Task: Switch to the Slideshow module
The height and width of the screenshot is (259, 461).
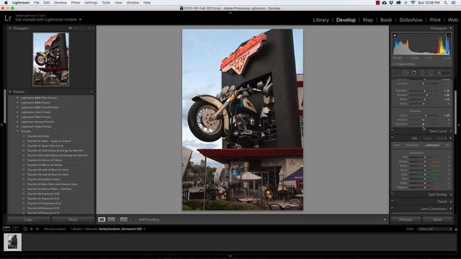Action: [x=411, y=20]
